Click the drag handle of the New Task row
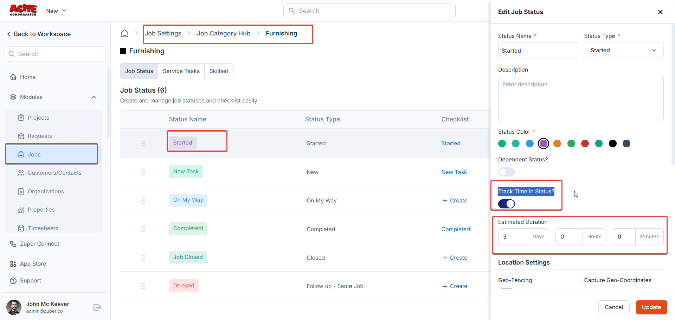 [x=143, y=172]
